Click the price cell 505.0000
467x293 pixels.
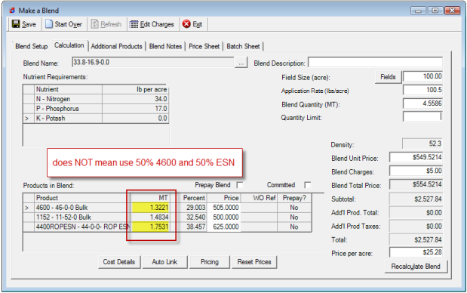223,208
